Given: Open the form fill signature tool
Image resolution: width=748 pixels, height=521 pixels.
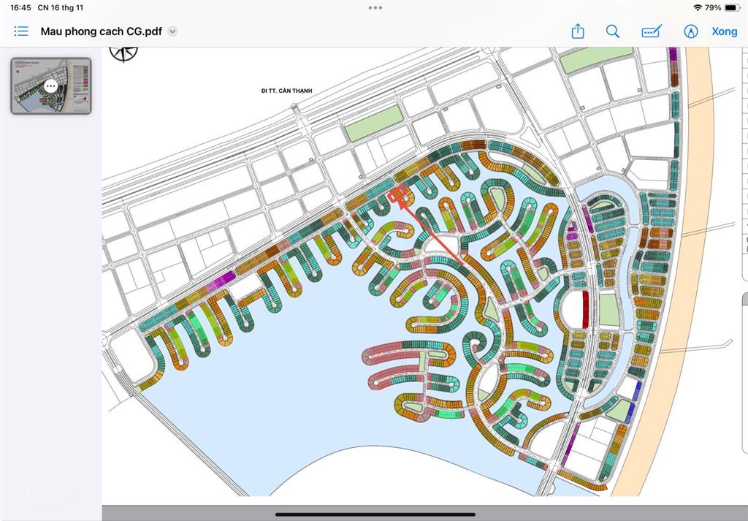Looking at the screenshot, I should pos(652,31).
